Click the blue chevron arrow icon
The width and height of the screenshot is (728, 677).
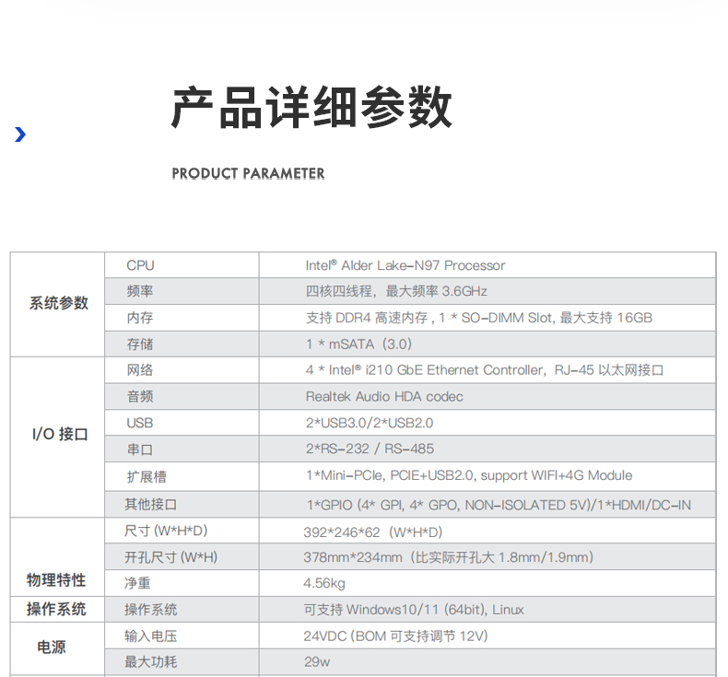click(x=20, y=135)
